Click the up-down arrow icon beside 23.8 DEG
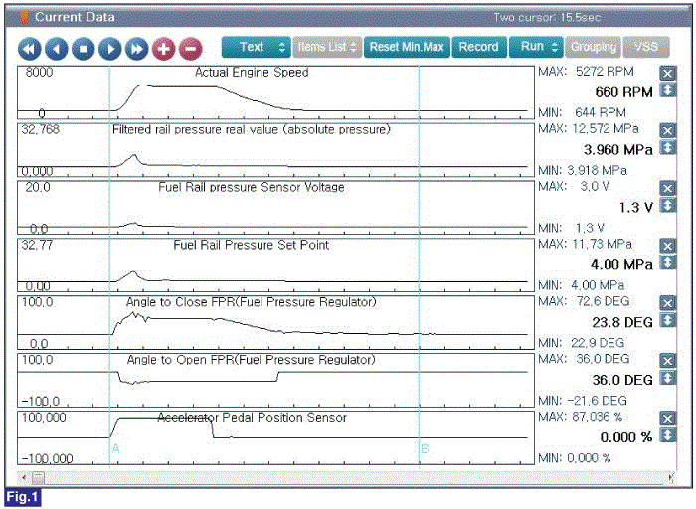The width and height of the screenshot is (696, 509). click(x=667, y=320)
